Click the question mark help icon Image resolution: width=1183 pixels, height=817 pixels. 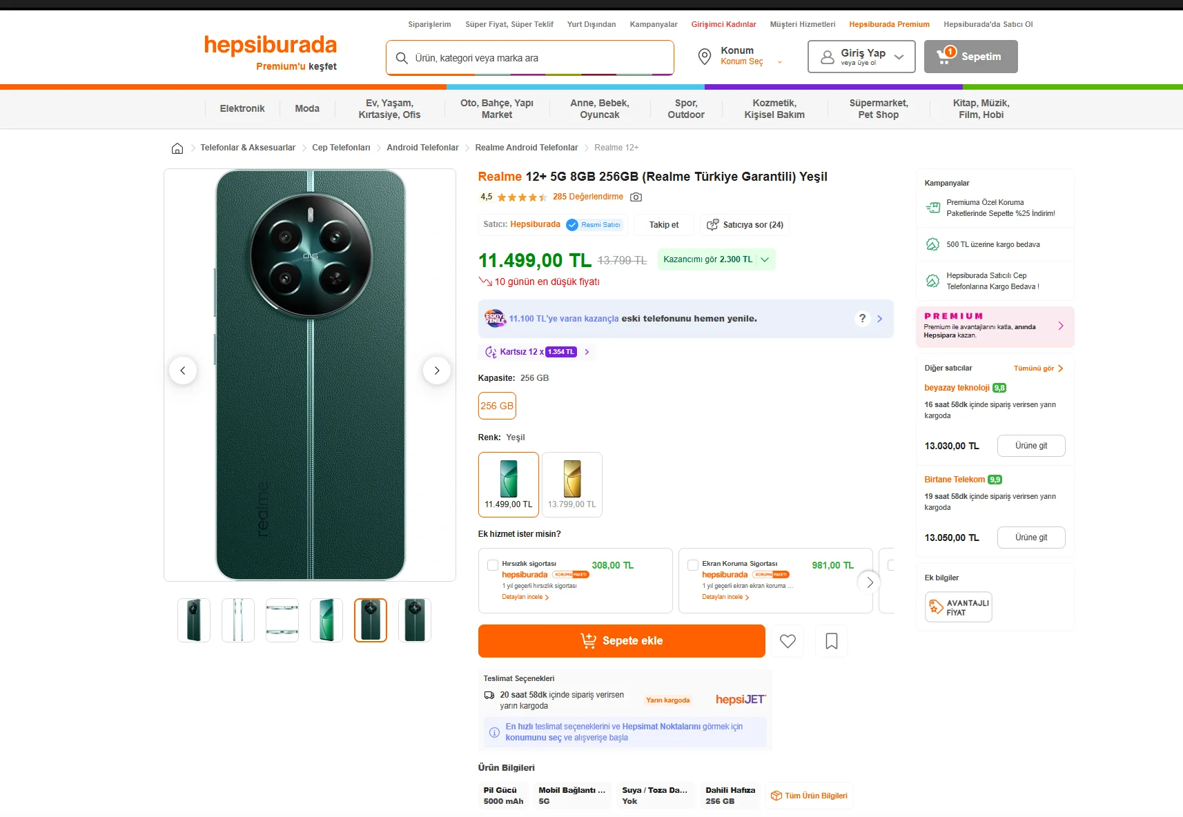pyautogui.click(x=862, y=318)
